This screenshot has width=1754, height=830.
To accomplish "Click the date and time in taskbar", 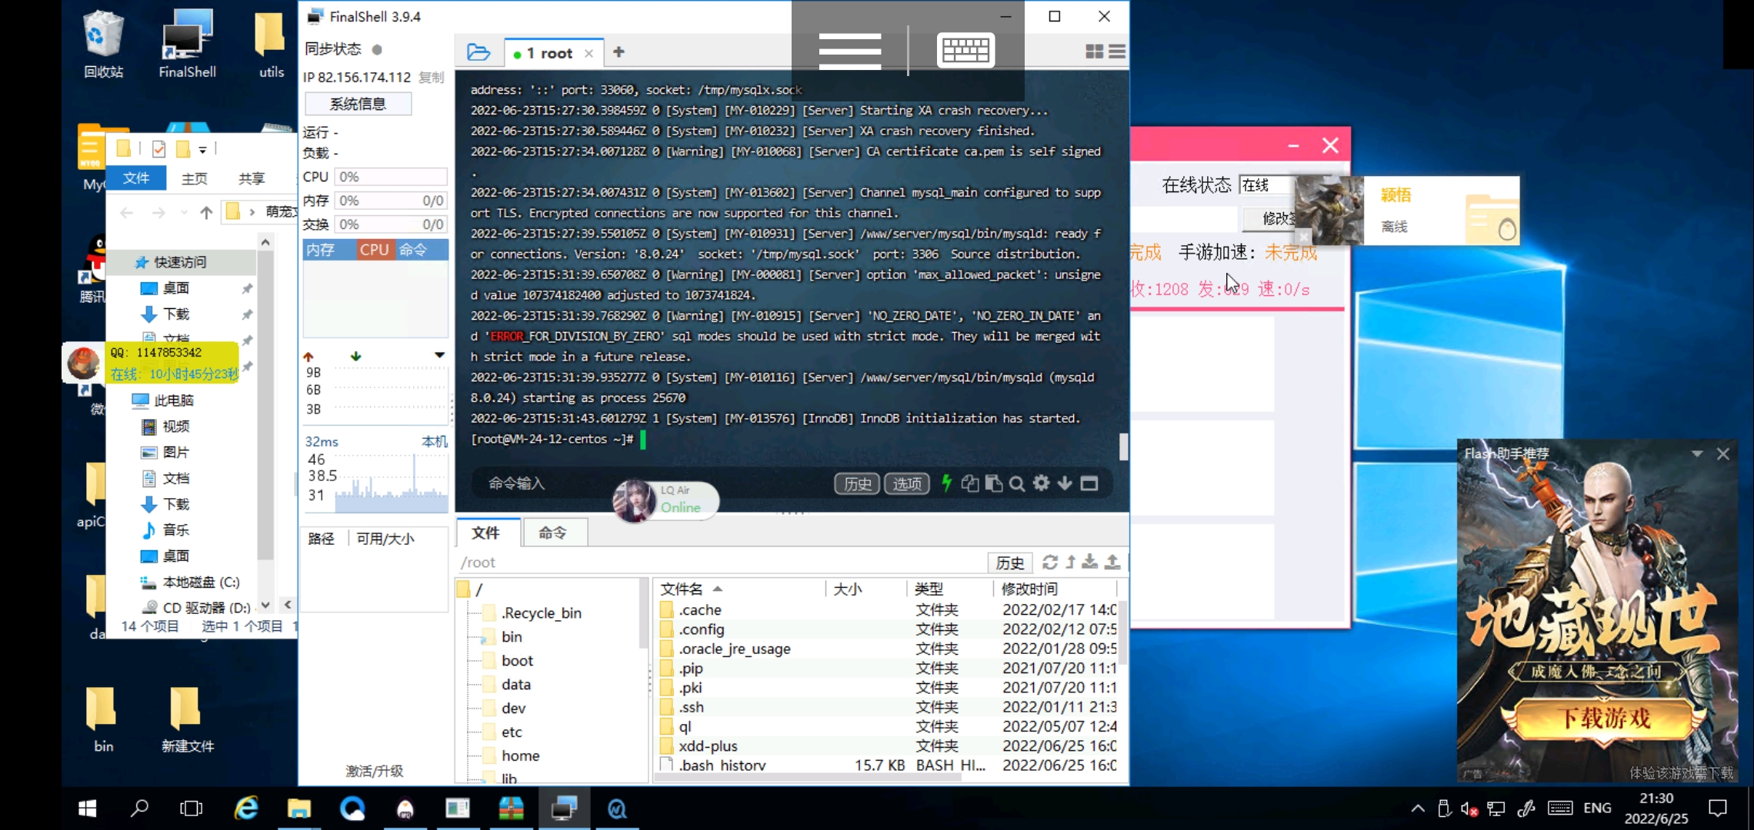I will (x=1656, y=808).
